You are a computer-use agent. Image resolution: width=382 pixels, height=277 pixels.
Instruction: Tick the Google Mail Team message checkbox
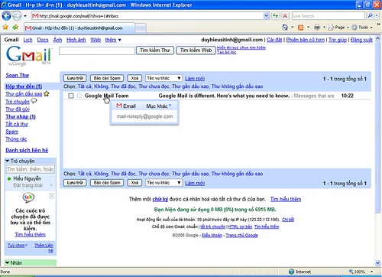[71, 96]
